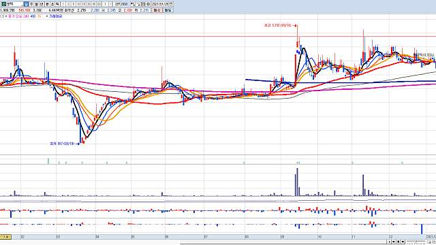Screen dimensions: 436x245
Task: Click the first chart scroll arrow at the bottom
Action: 389,242
